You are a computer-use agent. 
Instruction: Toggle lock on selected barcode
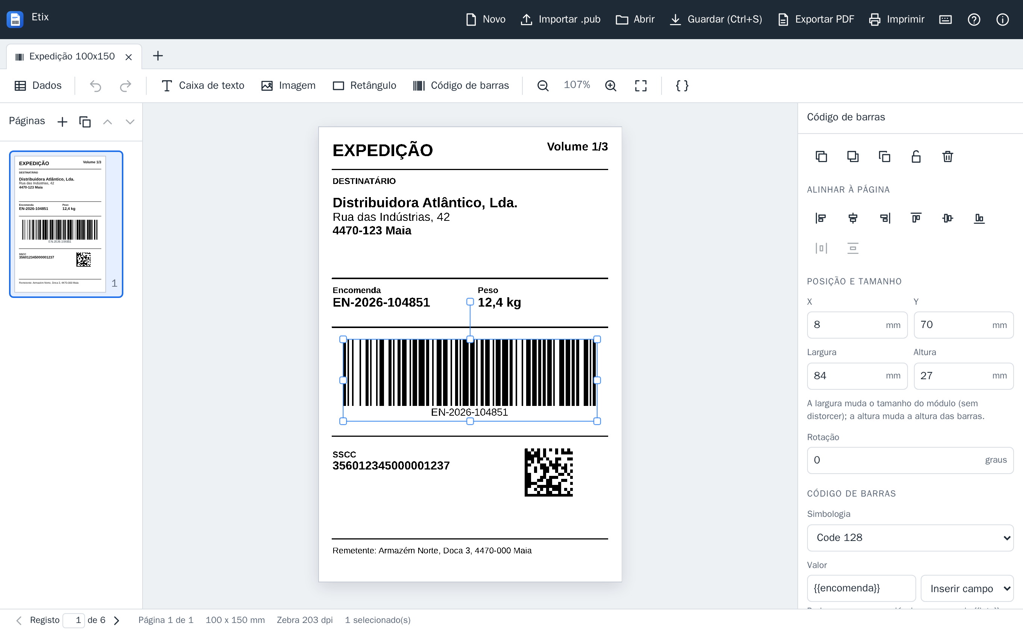(x=916, y=157)
